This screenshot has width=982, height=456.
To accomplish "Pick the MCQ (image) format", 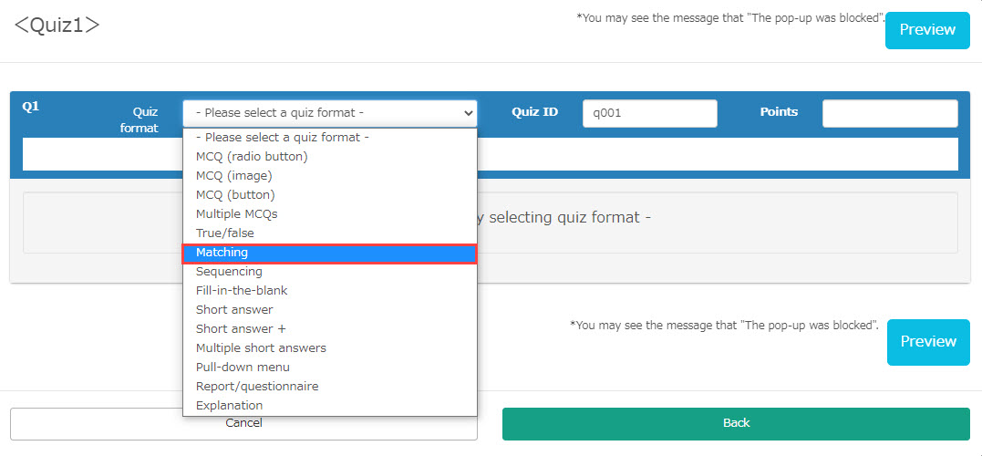I will click(329, 176).
